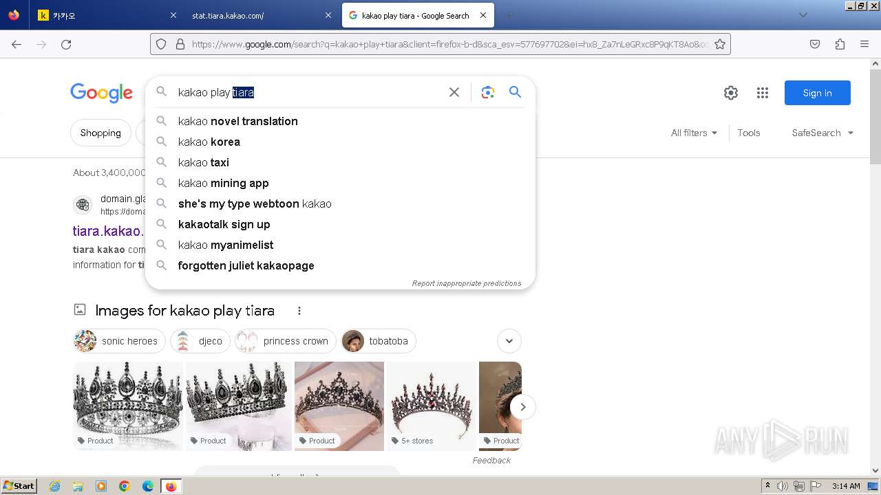Submit search with the blue magnifier icon
The image size is (881, 495).
[x=515, y=92]
